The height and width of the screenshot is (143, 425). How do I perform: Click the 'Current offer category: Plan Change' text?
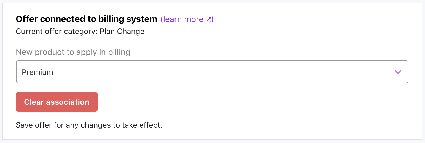point(80,32)
